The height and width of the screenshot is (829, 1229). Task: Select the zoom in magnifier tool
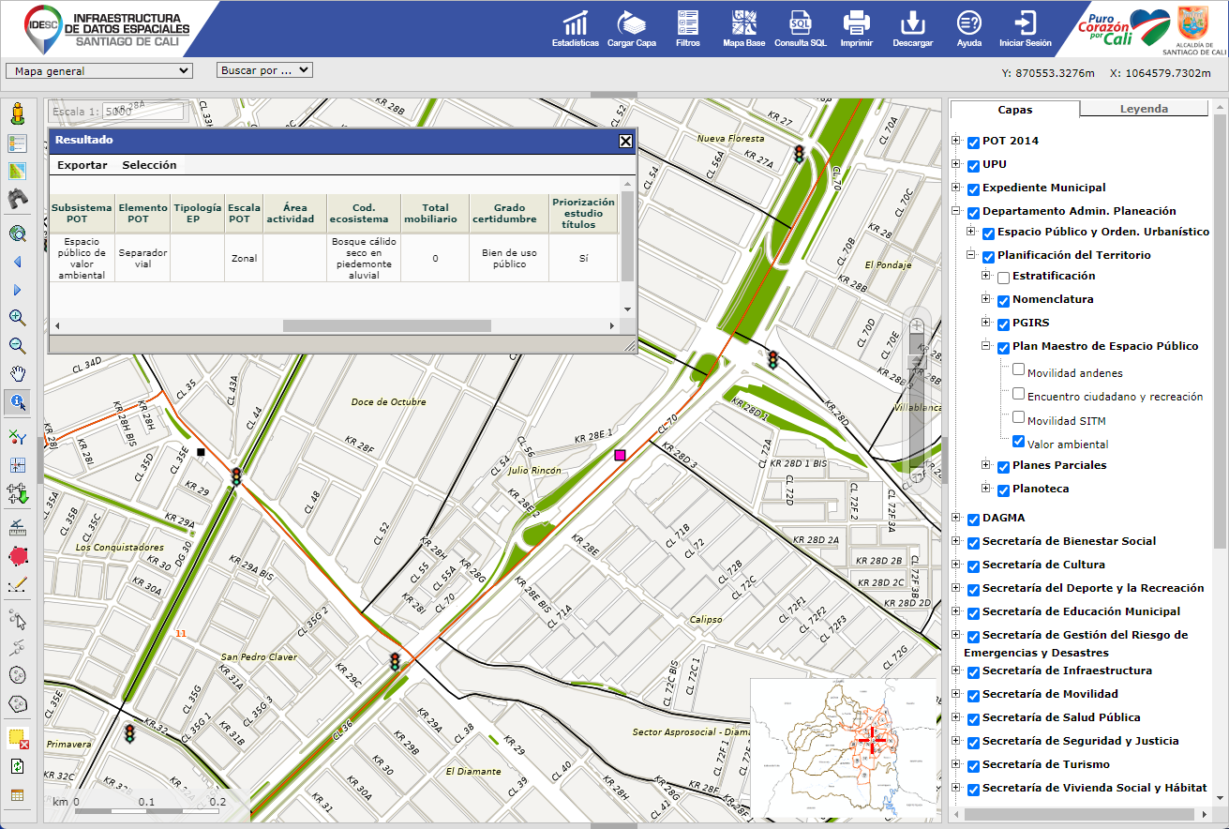pos(17,318)
